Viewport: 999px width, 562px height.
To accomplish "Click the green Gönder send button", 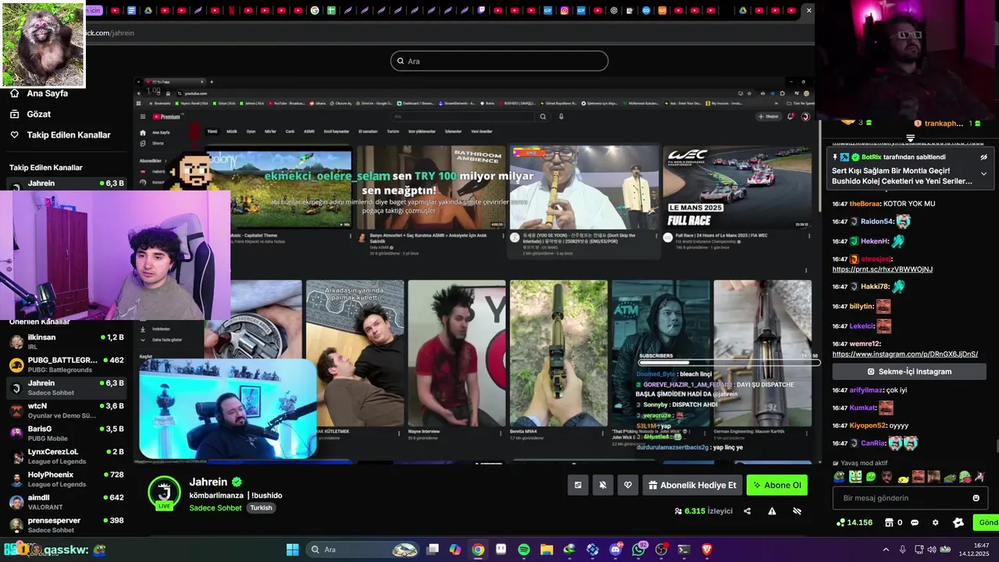I will [987, 523].
